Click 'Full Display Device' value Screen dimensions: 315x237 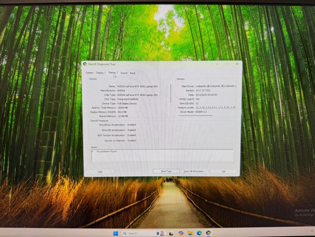(127, 103)
